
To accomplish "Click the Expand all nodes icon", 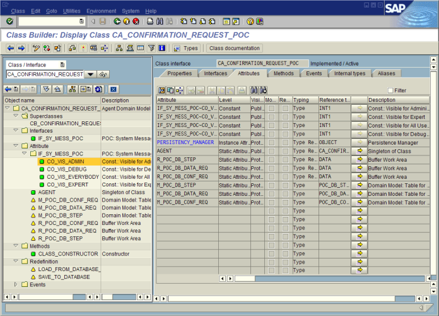I will pos(46,89).
